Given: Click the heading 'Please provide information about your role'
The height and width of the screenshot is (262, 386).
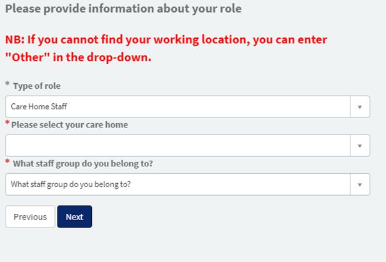Looking at the screenshot, I should pos(123,9).
